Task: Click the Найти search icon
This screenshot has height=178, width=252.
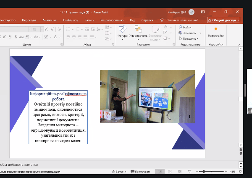Action: [x=180, y=27]
